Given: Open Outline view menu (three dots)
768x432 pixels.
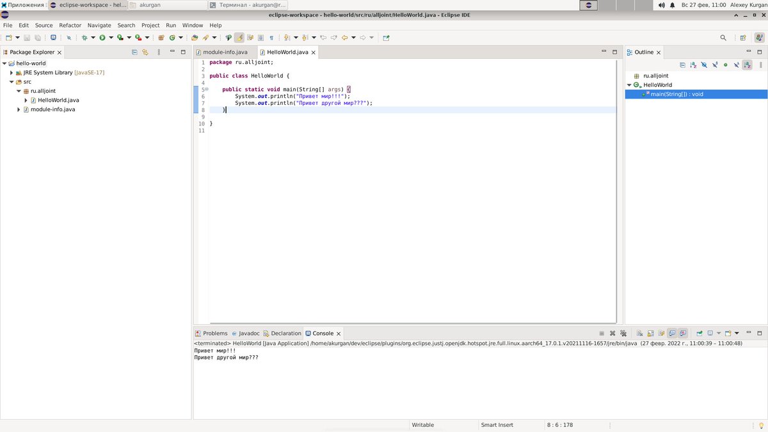Looking at the screenshot, I should coord(761,65).
